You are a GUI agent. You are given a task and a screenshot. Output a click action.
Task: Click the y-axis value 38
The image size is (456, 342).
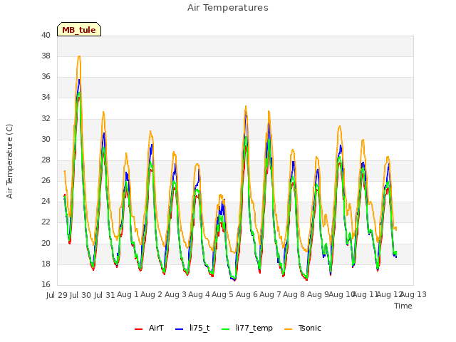pyautogui.click(x=46, y=56)
